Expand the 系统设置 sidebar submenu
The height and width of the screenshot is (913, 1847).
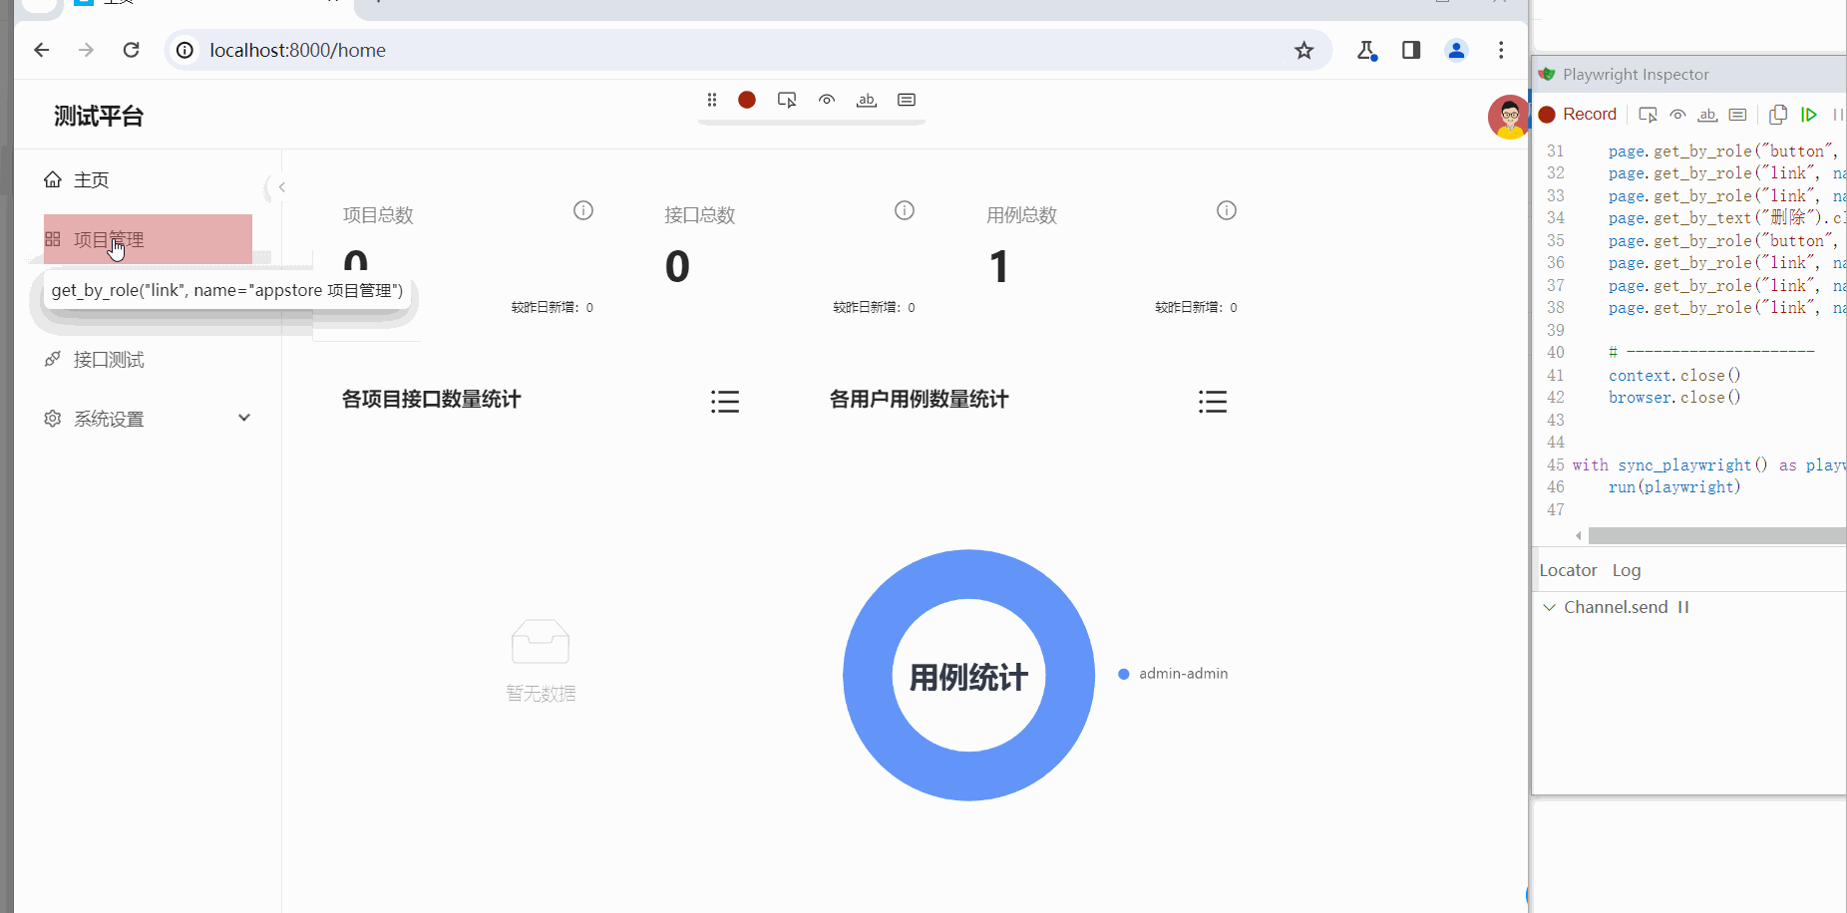tap(148, 419)
